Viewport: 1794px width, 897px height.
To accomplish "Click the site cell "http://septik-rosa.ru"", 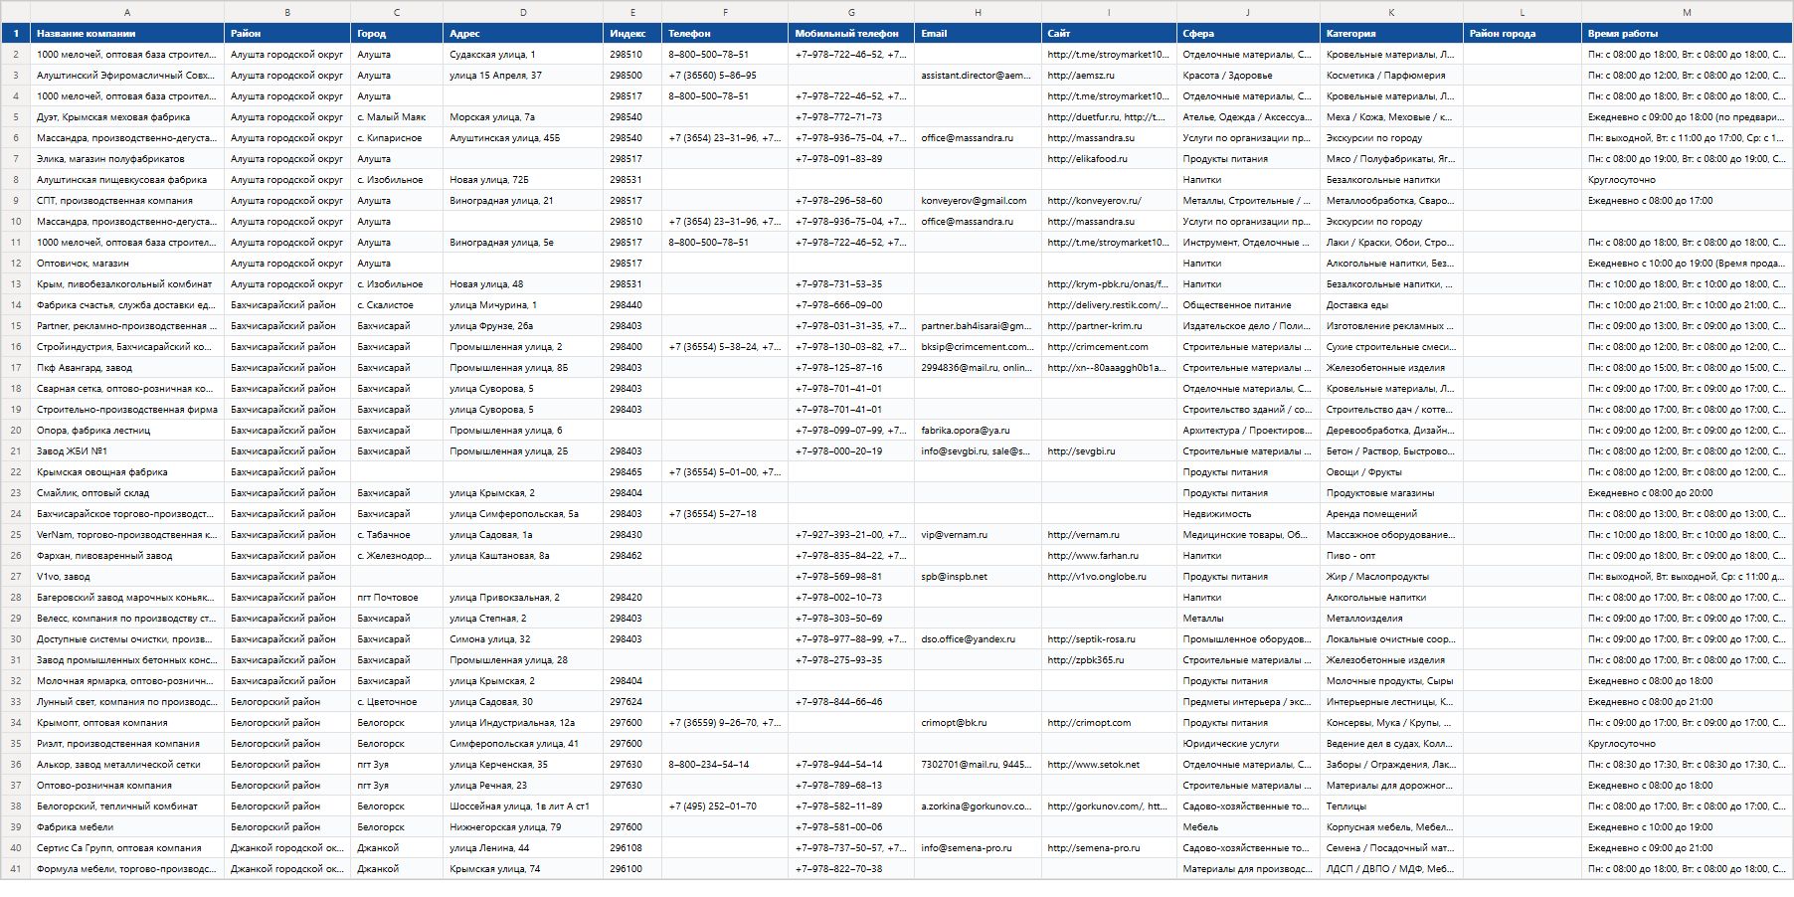I will 1109,639.
